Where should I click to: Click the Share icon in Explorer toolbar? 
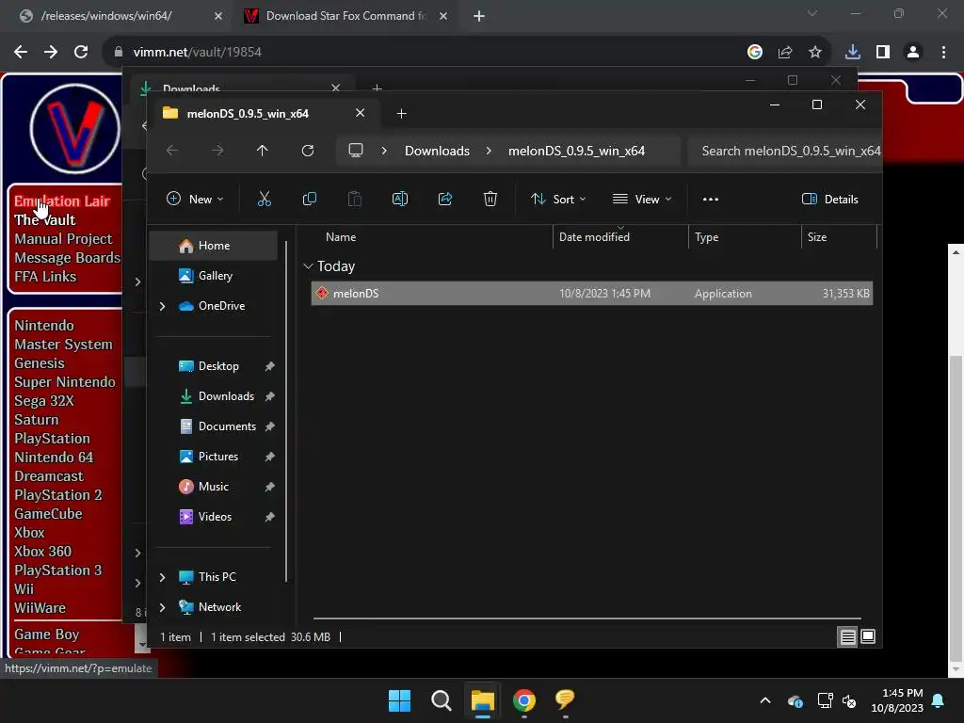coord(445,200)
